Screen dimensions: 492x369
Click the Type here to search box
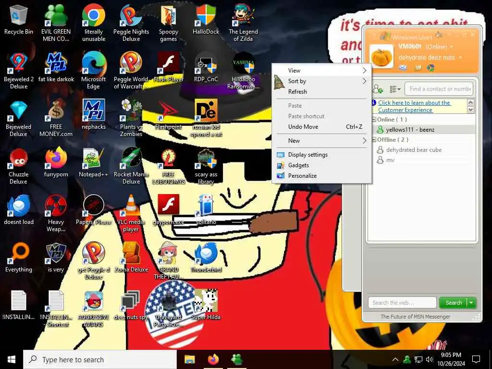click(100, 359)
